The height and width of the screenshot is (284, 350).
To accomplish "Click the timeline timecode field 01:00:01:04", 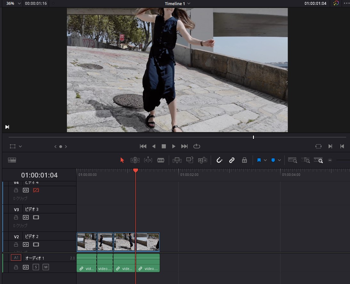I will click(x=39, y=175).
